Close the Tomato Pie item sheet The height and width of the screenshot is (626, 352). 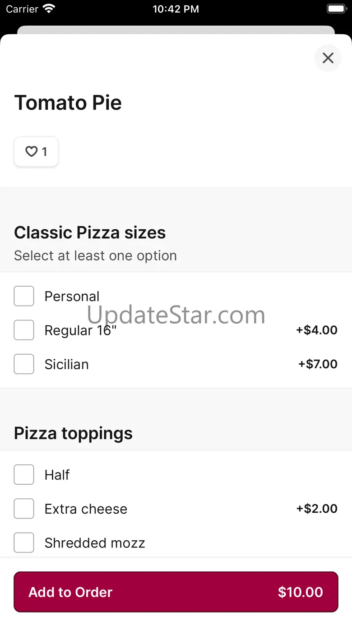[328, 58]
